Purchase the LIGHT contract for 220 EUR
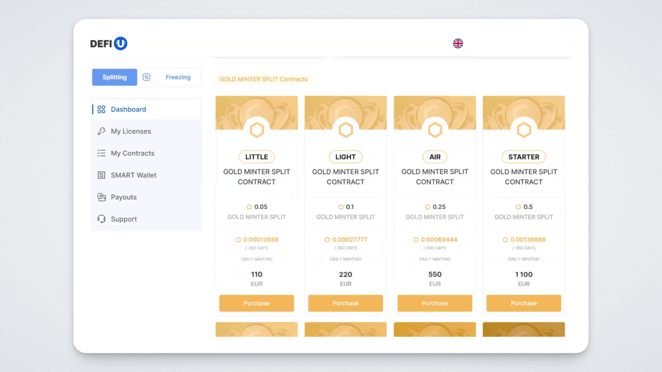This screenshot has height=372, width=662. (x=345, y=303)
